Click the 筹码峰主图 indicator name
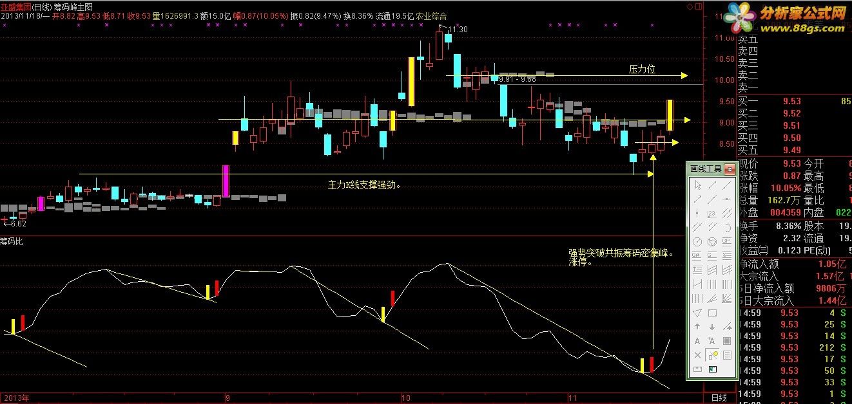The image size is (852, 404). [x=73, y=6]
